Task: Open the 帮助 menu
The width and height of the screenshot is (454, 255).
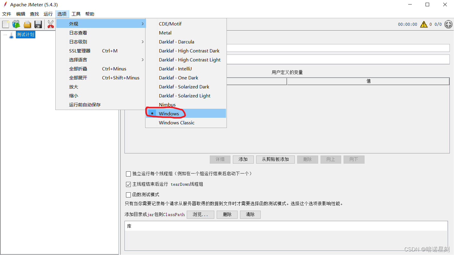Action: 90,14
